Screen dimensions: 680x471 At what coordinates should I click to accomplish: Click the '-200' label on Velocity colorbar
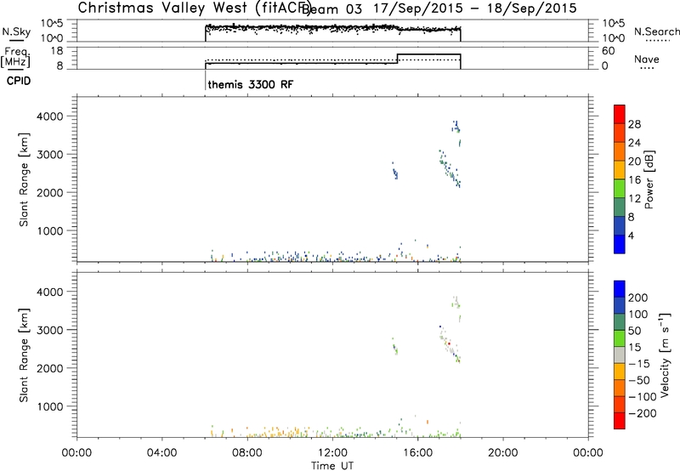click(x=642, y=413)
